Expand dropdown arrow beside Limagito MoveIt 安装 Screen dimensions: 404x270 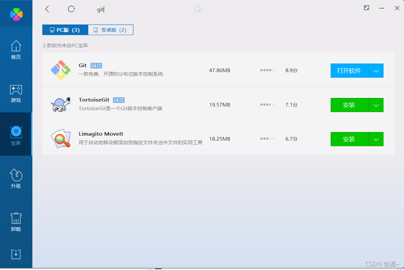[x=376, y=139]
